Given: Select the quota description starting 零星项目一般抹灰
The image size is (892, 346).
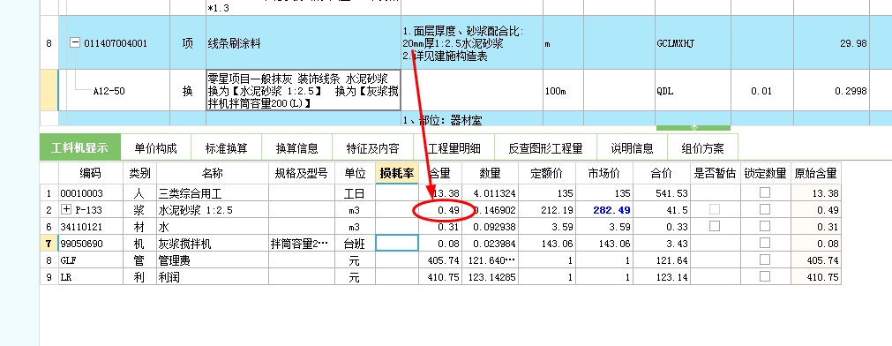Looking at the screenshot, I should (x=304, y=91).
